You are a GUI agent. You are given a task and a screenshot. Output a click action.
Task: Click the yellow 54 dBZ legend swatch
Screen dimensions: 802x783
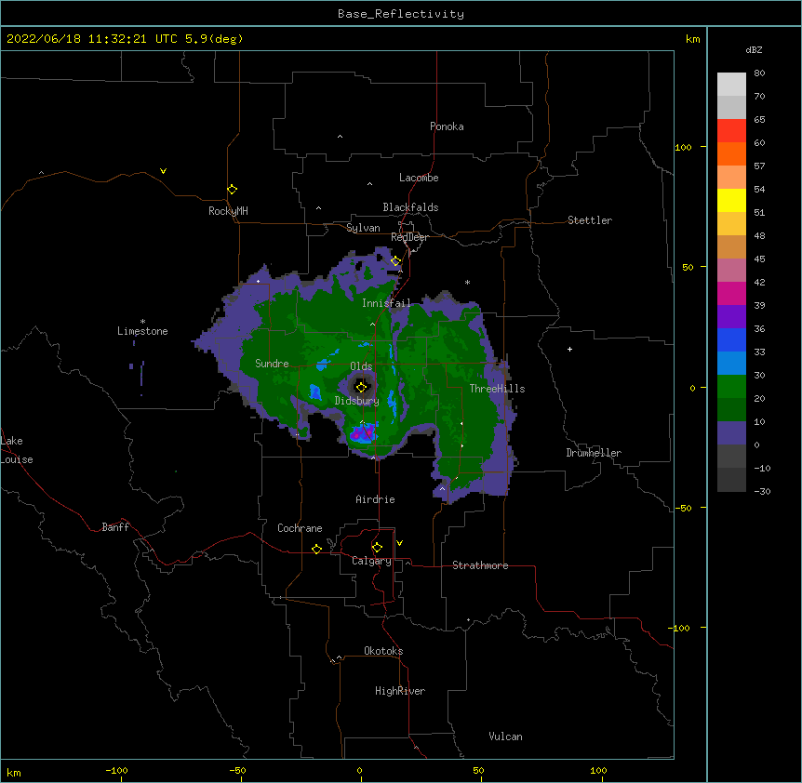click(x=731, y=200)
